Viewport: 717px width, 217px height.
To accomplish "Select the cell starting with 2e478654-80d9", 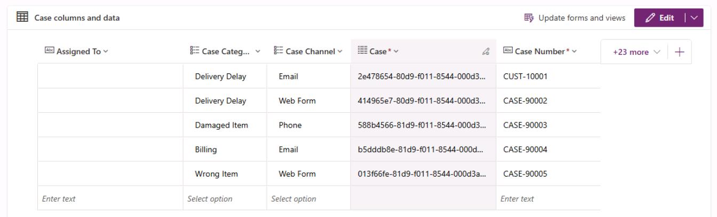I will (424, 76).
